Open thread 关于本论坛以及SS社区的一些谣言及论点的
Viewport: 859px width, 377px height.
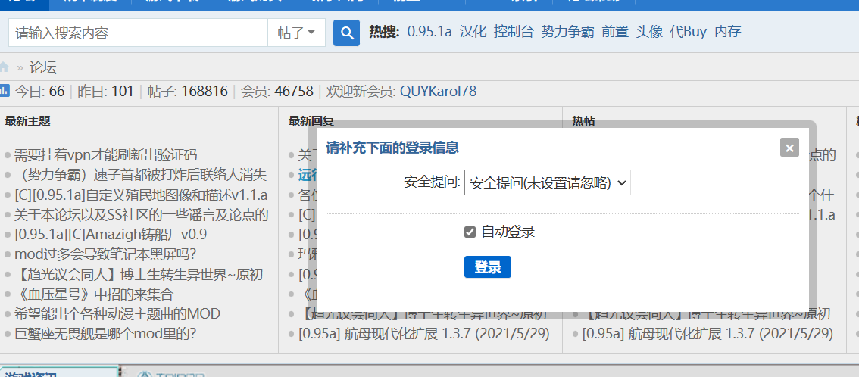point(141,215)
